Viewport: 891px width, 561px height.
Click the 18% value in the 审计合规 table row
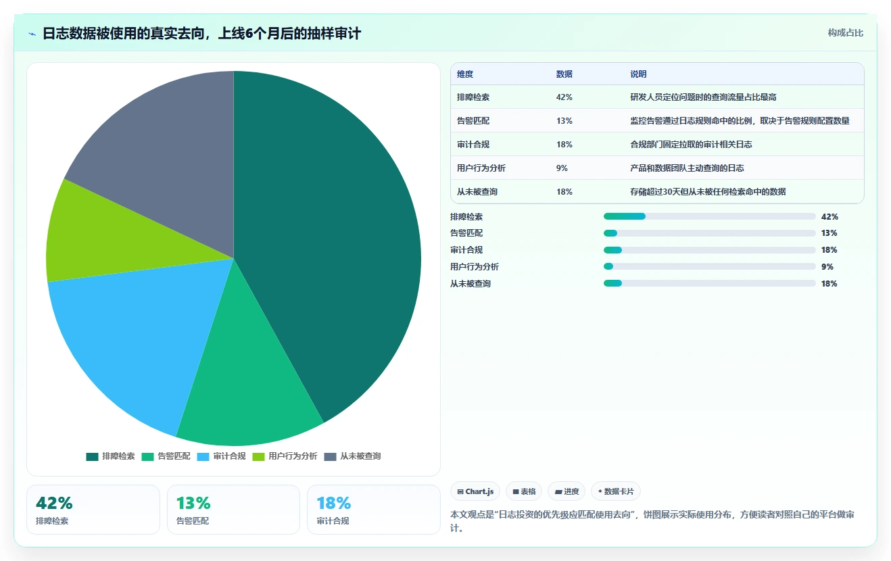point(564,145)
